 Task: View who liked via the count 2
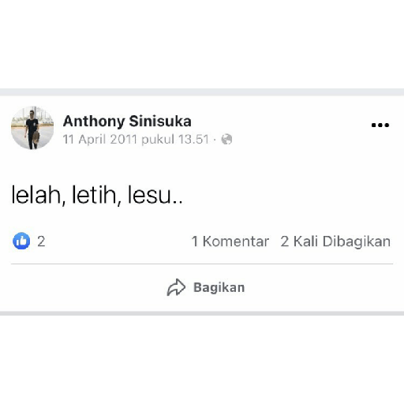pyautogui.click(x=41, y=241)
